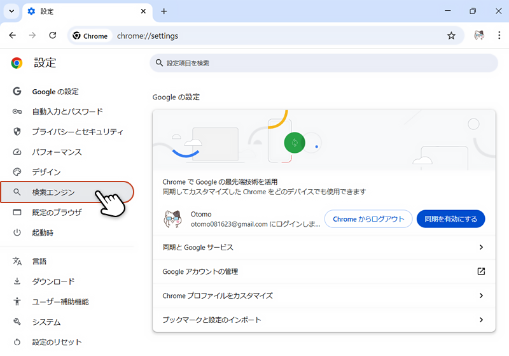This screenshot has width=509, height=356.
Task: Expand Chrome プロファイルをカスタマイズ row
Action: pyautogui.click(x=324, y=295)
